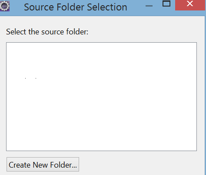Minimize the Source Folder Selection dialog
Image resolution: width=206 pixels, height=175 pixels.
[149, 6]
